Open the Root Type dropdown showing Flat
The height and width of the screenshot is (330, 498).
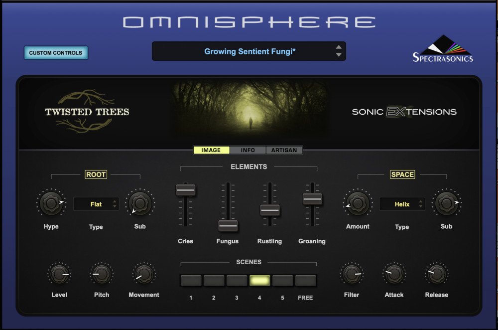[96, 204]
